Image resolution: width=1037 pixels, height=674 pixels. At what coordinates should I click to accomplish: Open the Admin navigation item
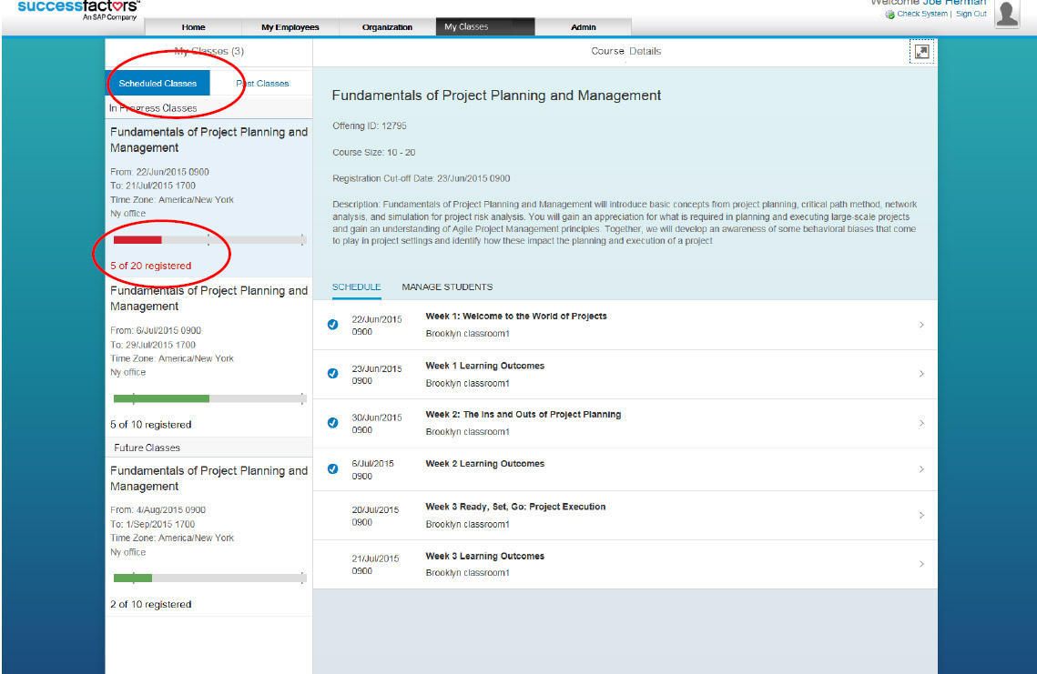(x=583, y=27)
